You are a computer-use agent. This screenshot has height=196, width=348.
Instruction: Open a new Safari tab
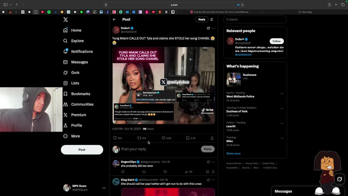tap(336, 5)
